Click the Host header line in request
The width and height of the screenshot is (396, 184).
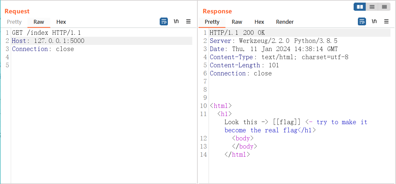48,41
